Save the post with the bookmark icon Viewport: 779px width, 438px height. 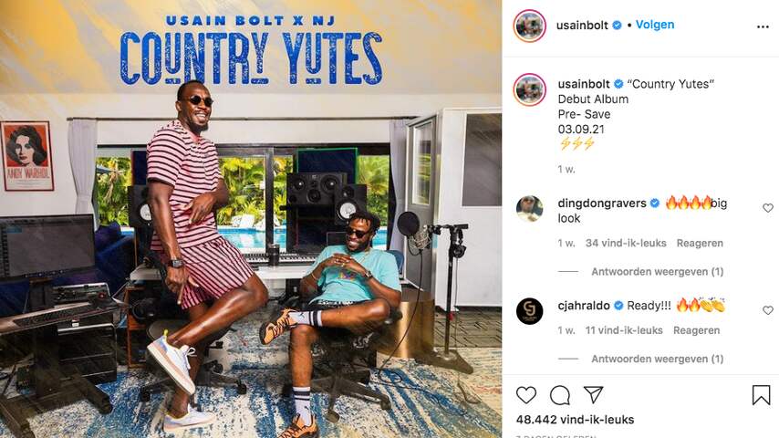pos(761,395)
